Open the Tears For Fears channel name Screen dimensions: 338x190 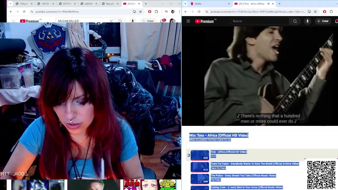(218, 168)
